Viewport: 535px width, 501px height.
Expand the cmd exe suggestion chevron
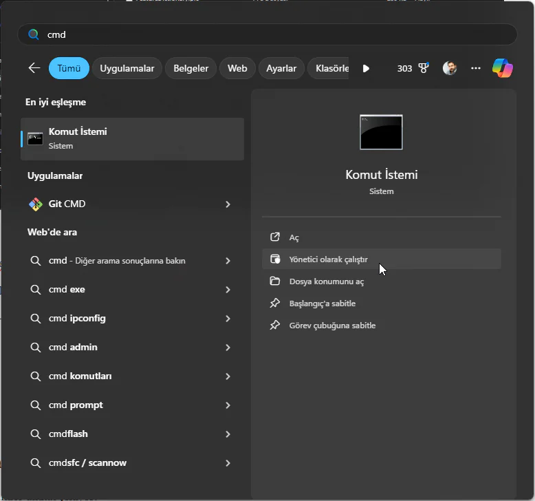[x=228, y=290]
